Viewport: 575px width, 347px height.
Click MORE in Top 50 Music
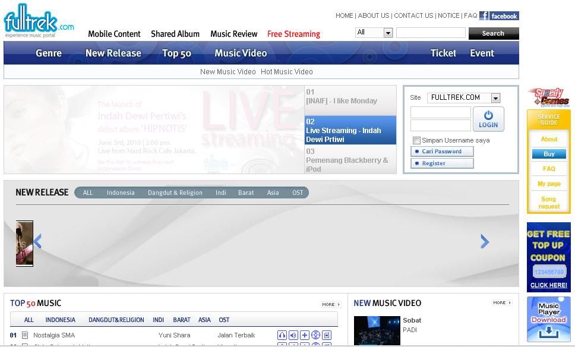331,304
